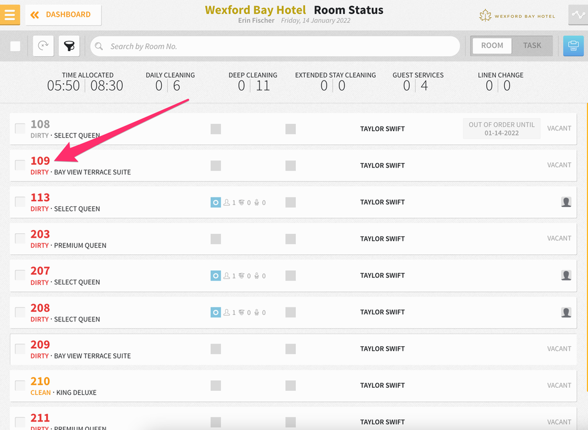Image resolution: width=588 pixels, height=430 pixels.
Task: Click the Wexford Bay Hotel leaf logo
Action: [x=485, y=15]
